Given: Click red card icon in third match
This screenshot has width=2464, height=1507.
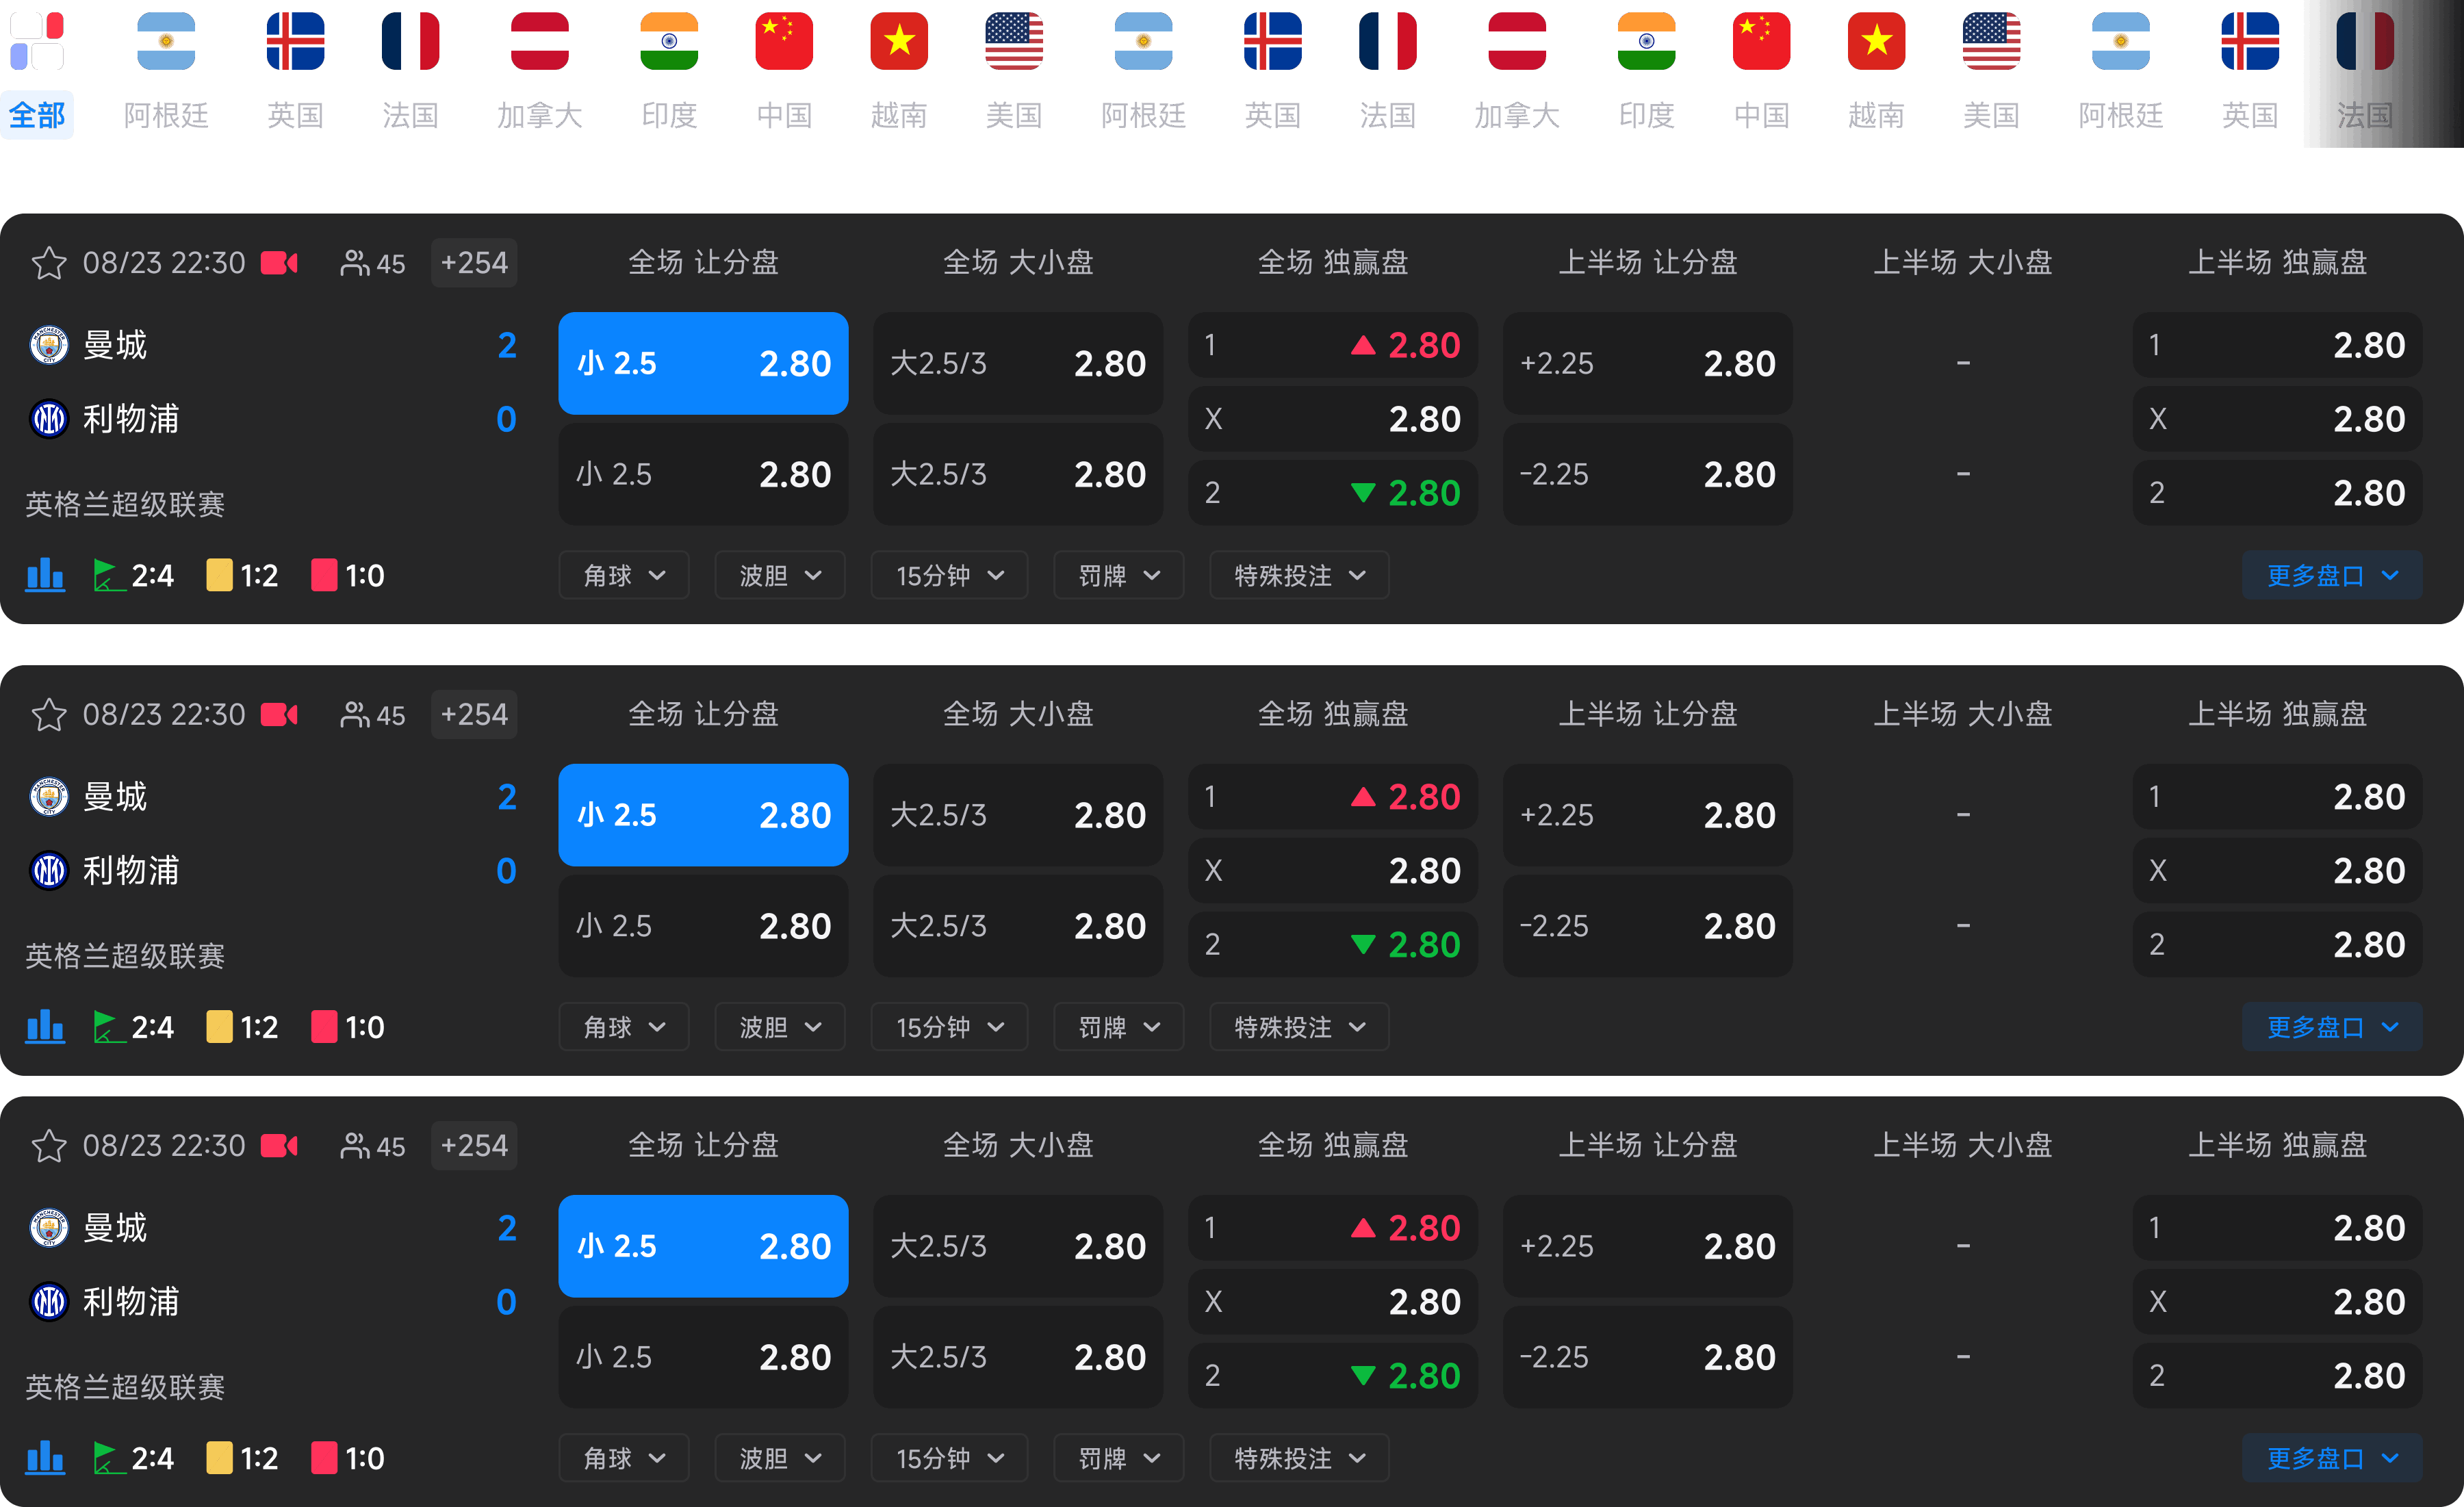Looking at the screenshot, I should point(324,1458).
